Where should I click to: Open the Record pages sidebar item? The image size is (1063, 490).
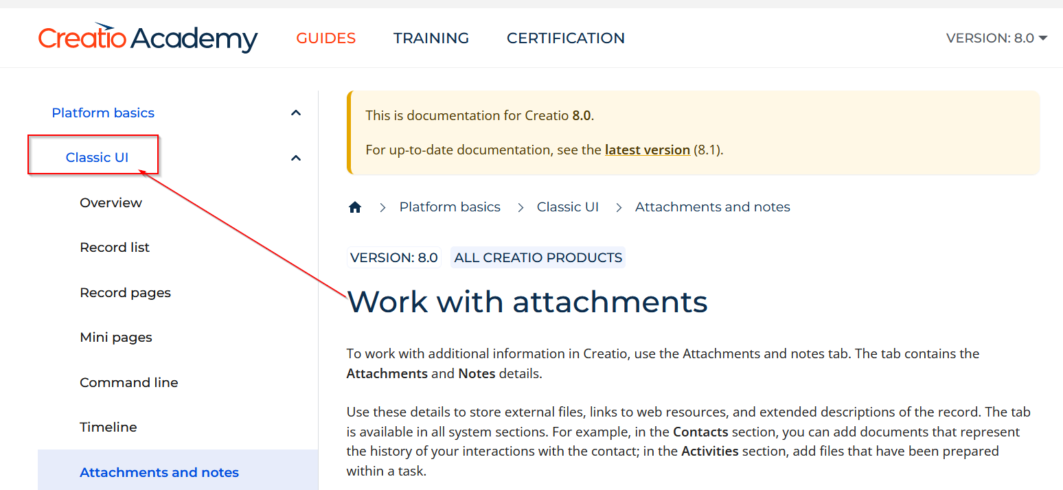(x=125, y=292)
